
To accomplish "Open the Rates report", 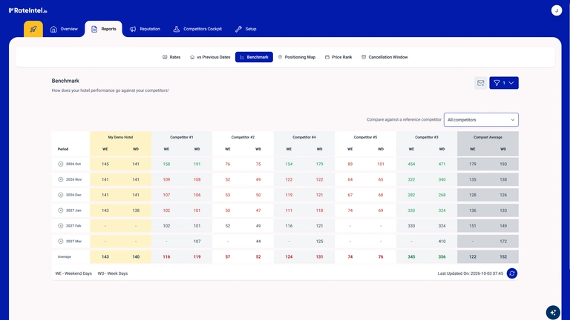I will (171, 57).
